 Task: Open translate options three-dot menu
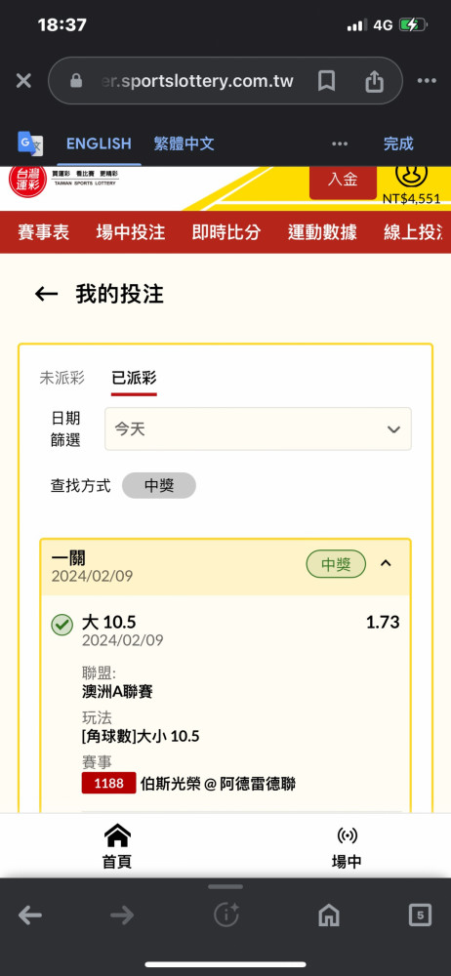point(340,143)
